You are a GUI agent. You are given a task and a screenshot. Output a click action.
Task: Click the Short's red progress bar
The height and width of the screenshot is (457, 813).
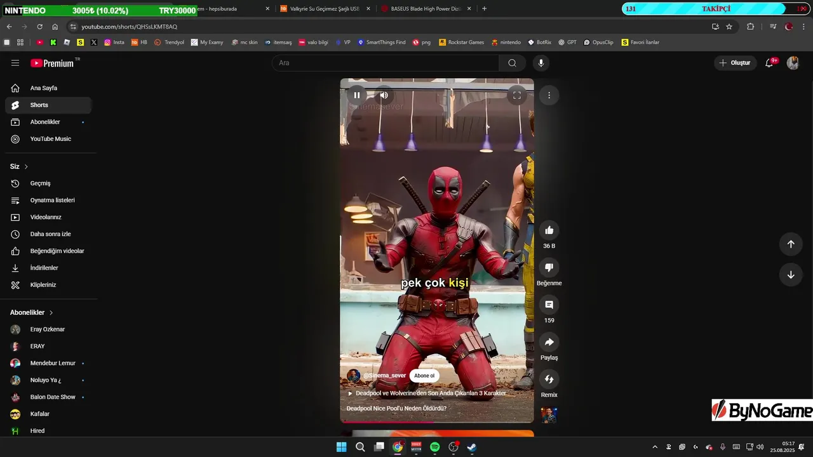pos(437,421)
